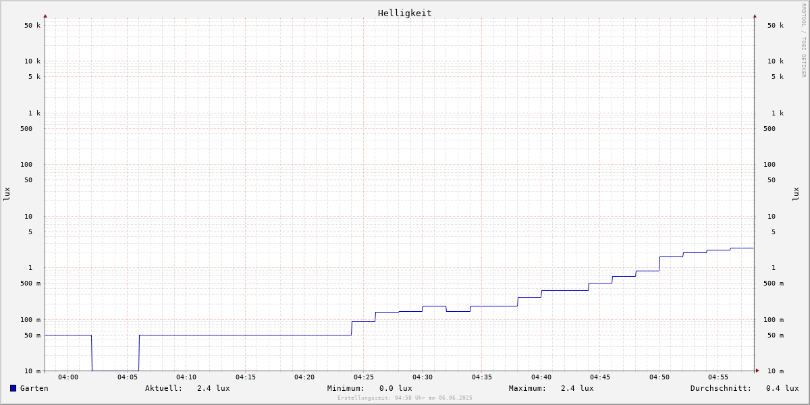Click the blue Garten legend color swatch

(13, 388)
